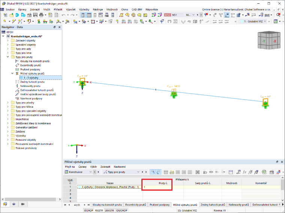Toggle the first selection sync icon in the table
This screenshot has height=213, width=285.
(x=153, y=172)
